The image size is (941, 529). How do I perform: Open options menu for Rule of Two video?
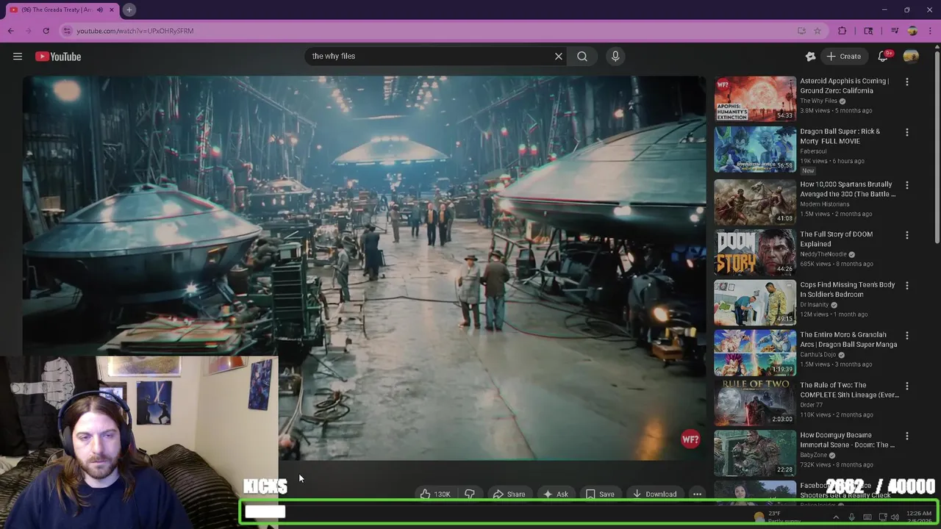click(x=906, y=386)
